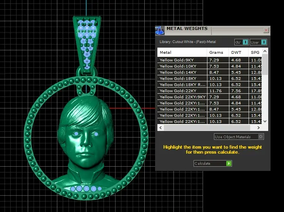The image size is (284, 212).
Task: Click the 7.56 DWT cell
Action: 239,91
